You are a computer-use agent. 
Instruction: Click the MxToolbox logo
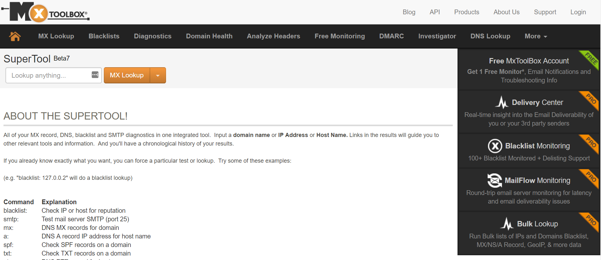[x=45, y=12]
